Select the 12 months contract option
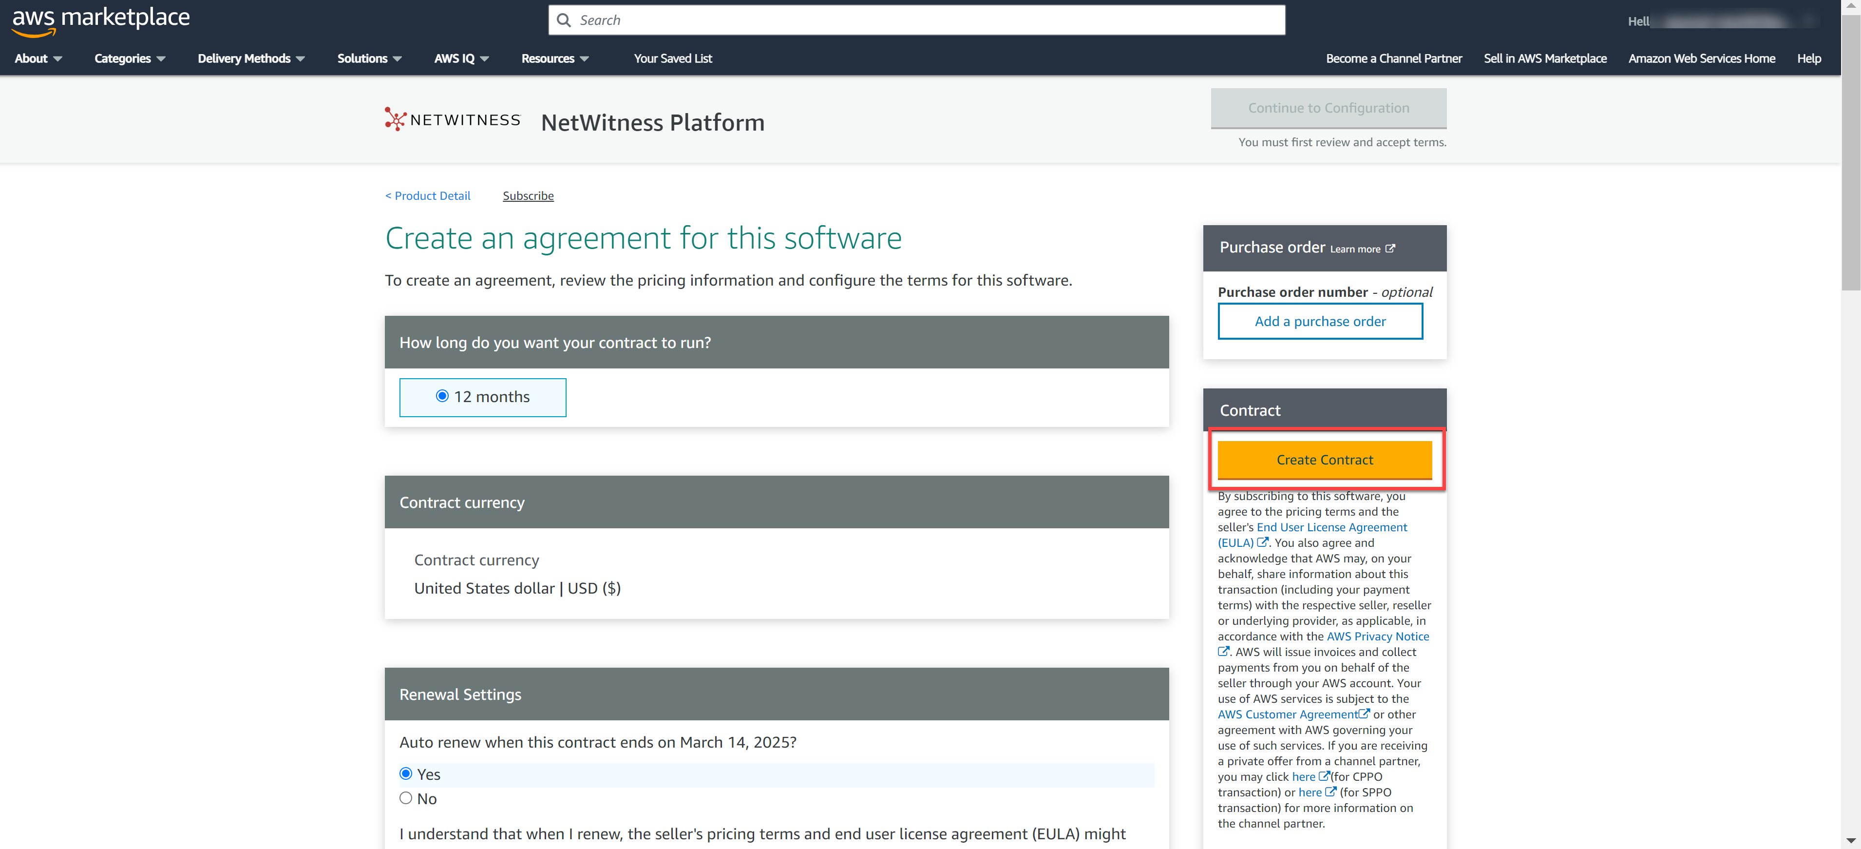Image resolution: width=1861 pixels, height=849 pixels. point(442,396)
